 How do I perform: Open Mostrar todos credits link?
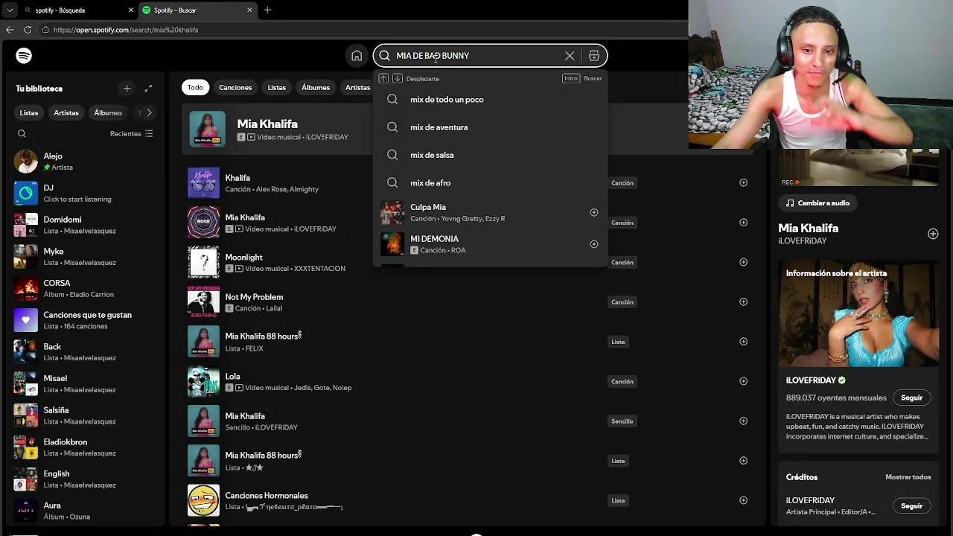click(908, 477)
